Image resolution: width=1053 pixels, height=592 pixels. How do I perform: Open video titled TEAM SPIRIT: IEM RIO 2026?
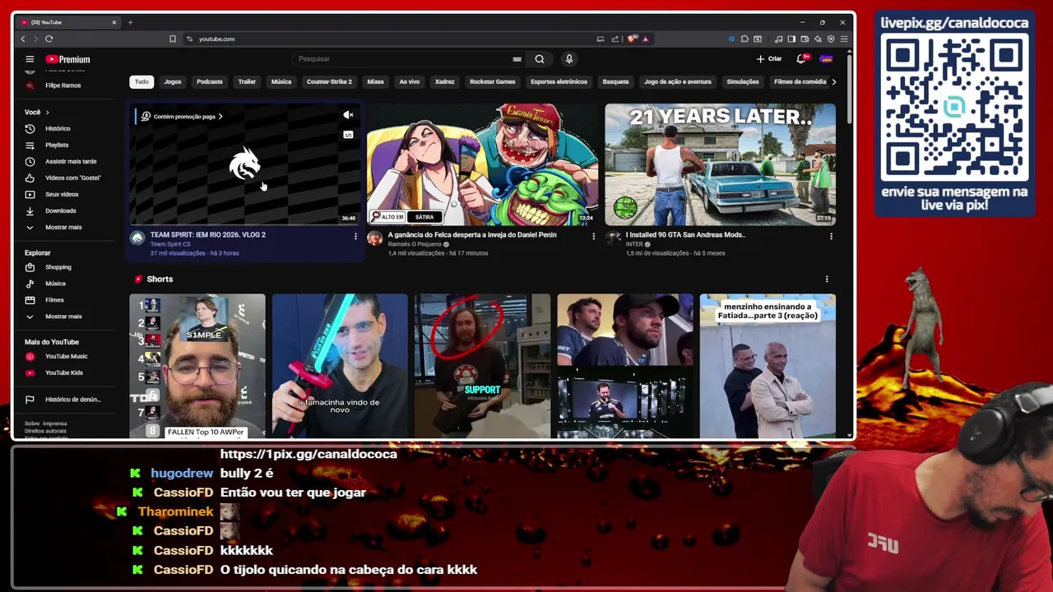point(208,234)
